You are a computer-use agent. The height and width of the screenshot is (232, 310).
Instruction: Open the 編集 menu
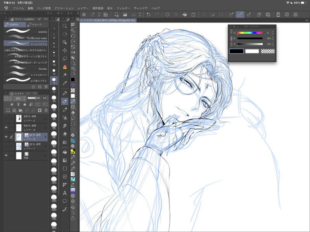(x=30, y=8)
